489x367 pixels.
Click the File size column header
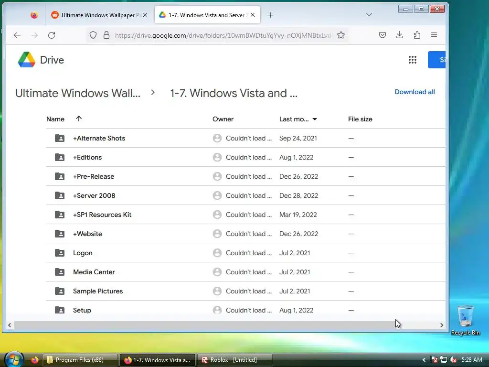point(360,119)
